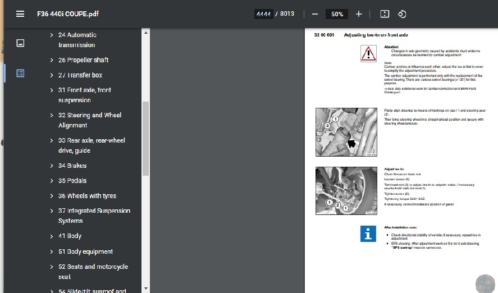Viewport: 498px width, 293px height.
Task: Expand the 27 Transfer box chevron
Action: click(x=52, y=75)
